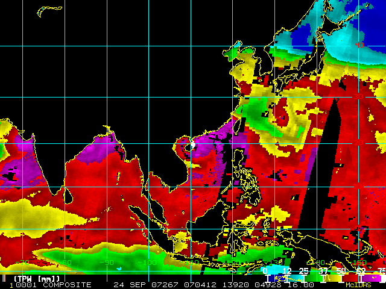
Task: Click the red "40" latitude label
Action: click(359, 45)
